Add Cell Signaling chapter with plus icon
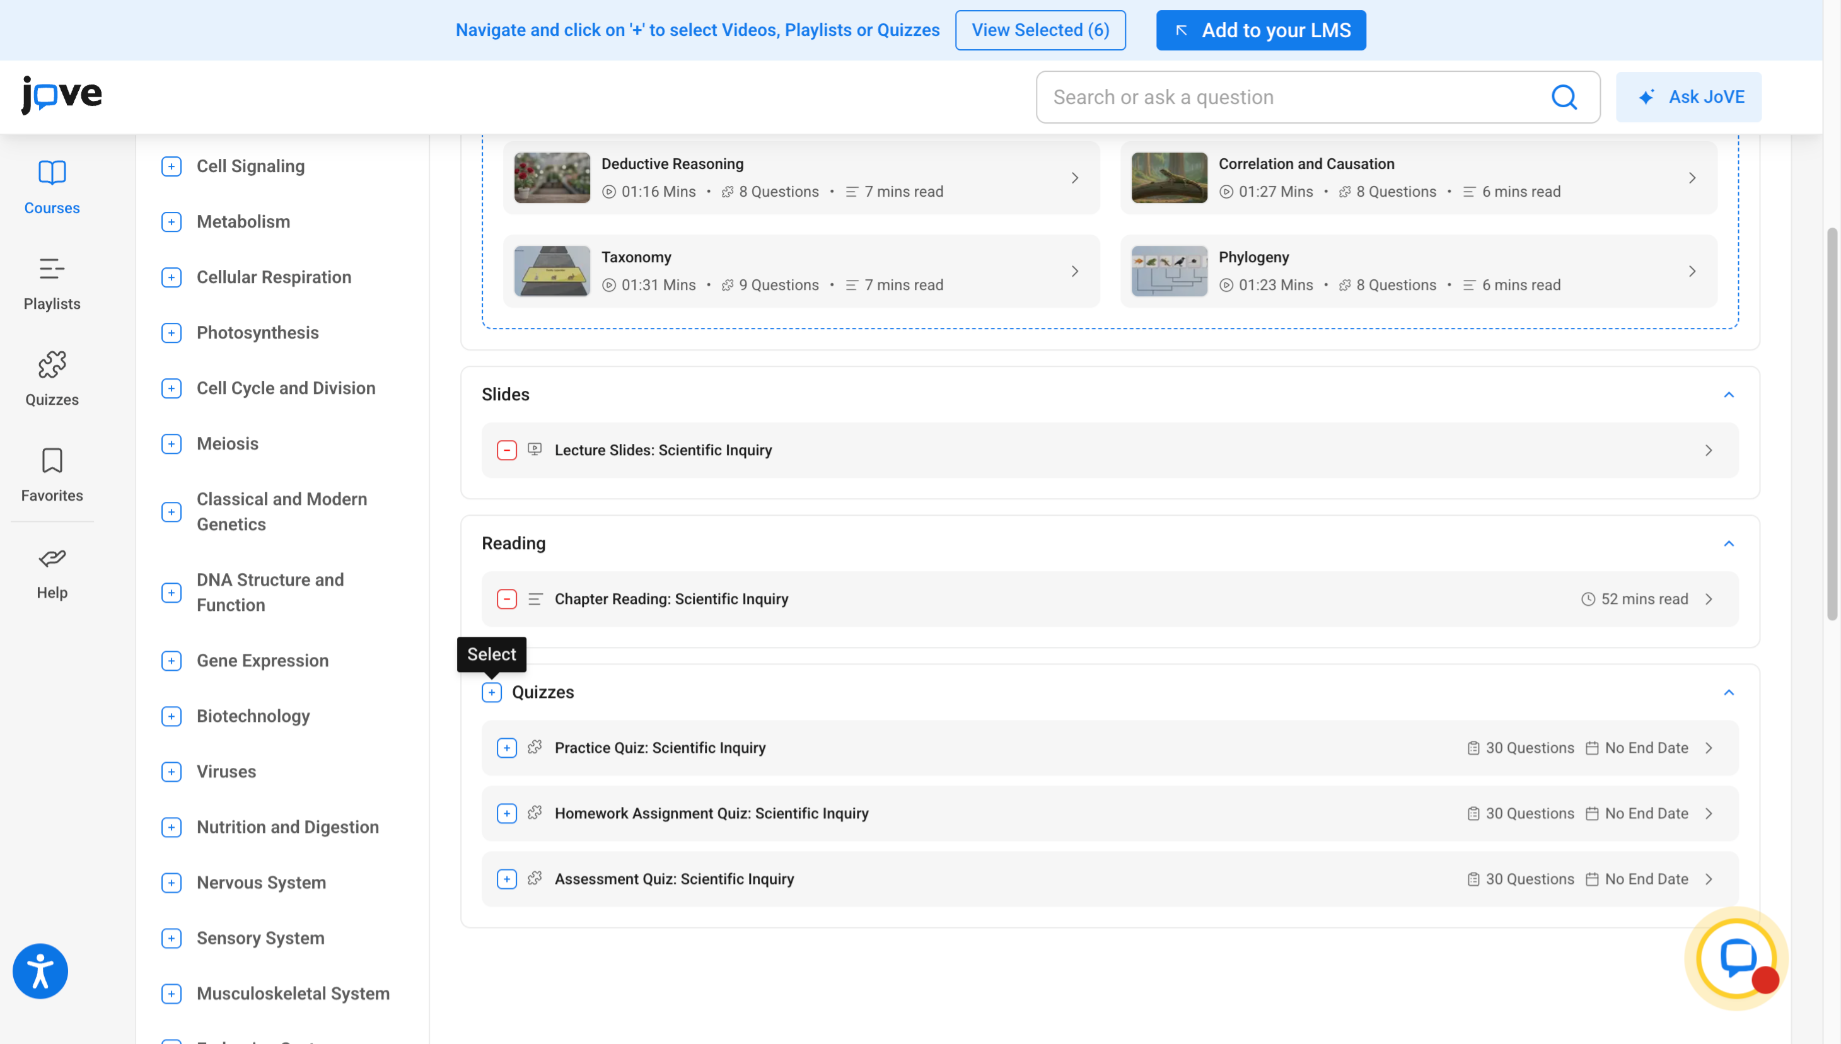 171,166
